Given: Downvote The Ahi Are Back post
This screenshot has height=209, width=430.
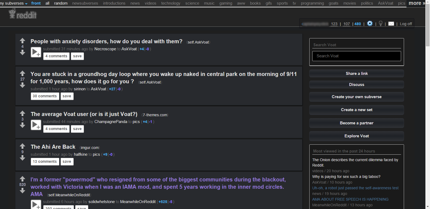Looking at the screenshot, I should point(22,158).
